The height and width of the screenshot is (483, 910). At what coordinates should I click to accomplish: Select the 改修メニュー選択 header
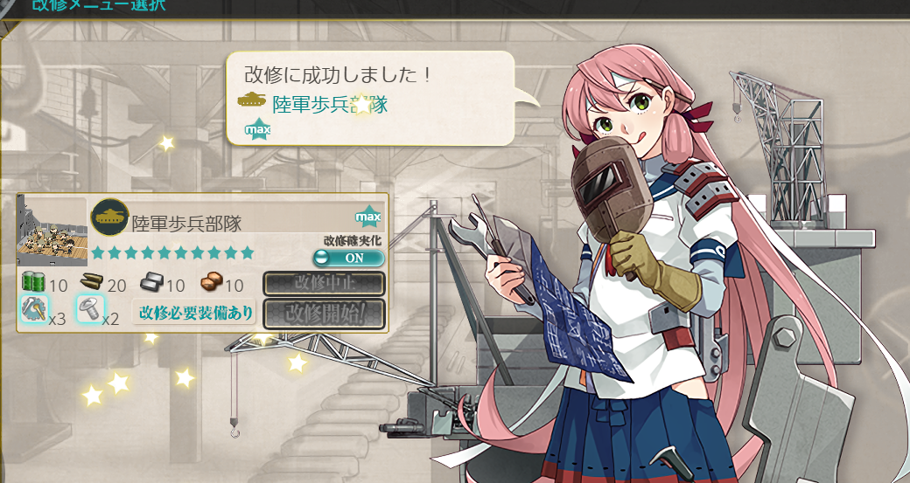pyautogui.click(x=99, y=5)
